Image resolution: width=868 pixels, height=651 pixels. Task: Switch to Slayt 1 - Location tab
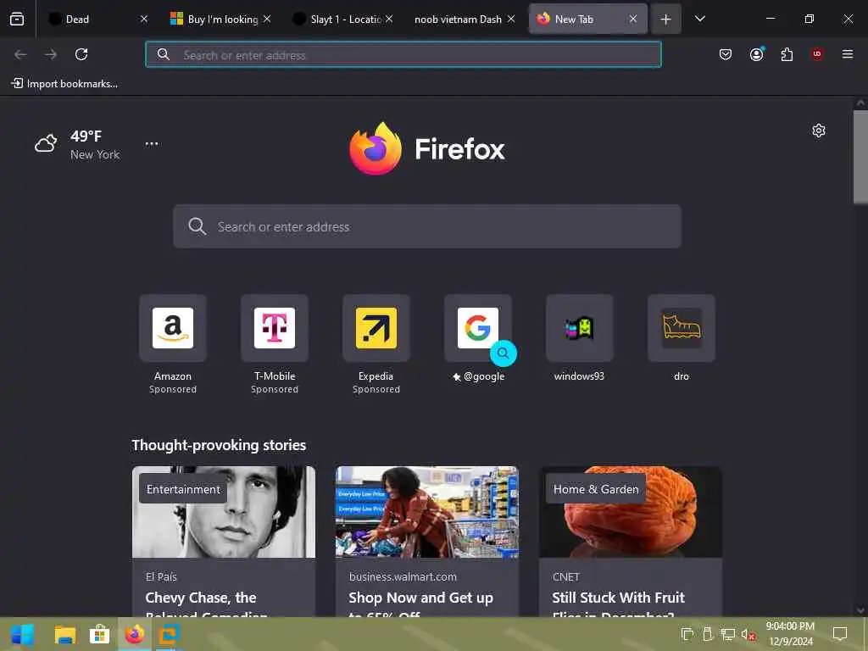click(x=342, y=19)
